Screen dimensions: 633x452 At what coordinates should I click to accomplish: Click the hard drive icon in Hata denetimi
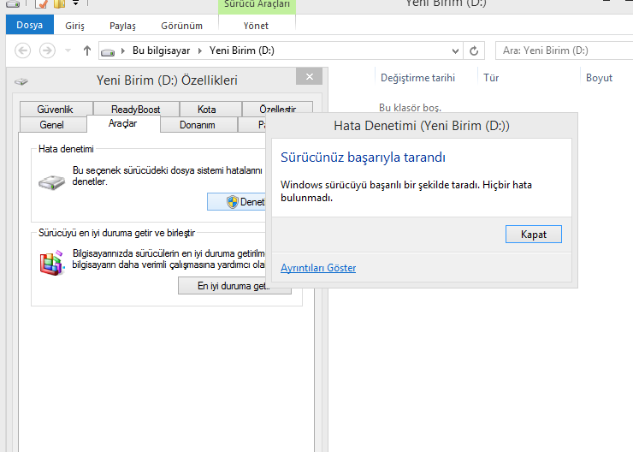point(51,182)
